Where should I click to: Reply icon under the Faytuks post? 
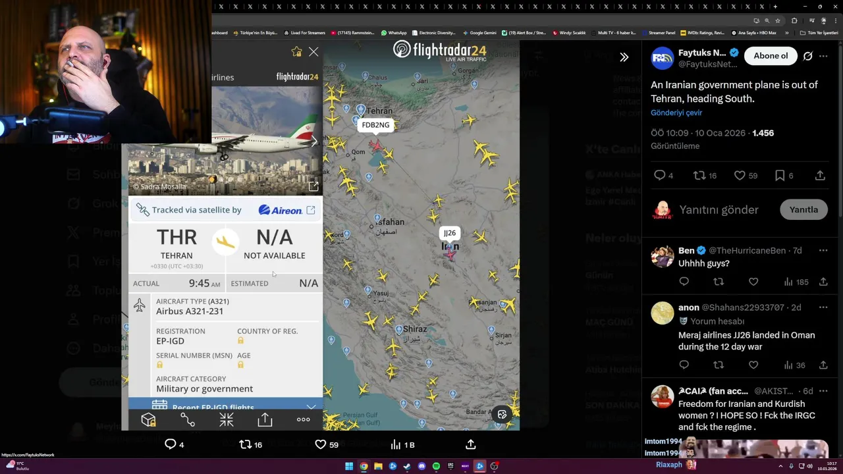[x=659, y=175]
